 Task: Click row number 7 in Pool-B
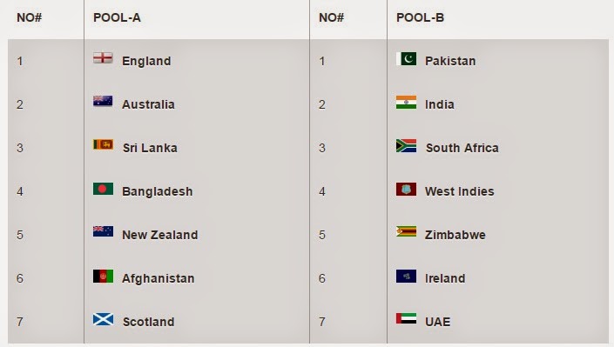click(x=321, y=322)
